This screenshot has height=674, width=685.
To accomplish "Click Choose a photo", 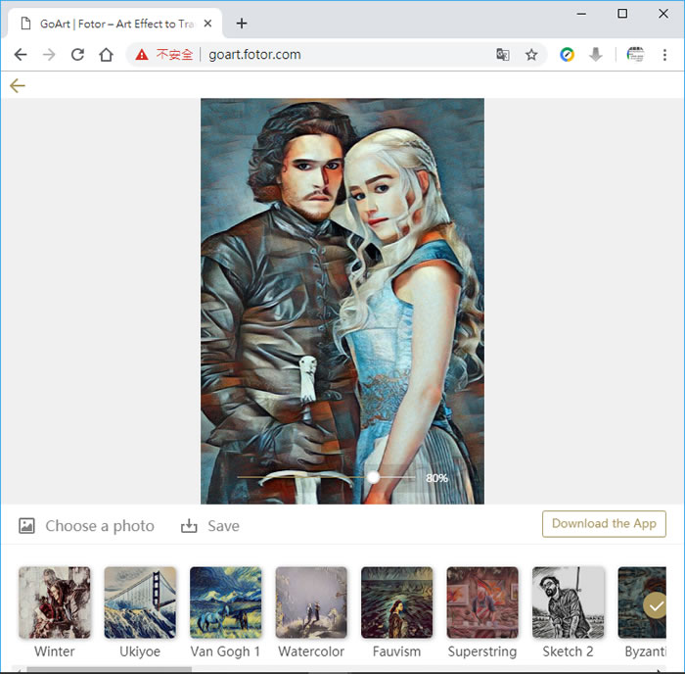I will (x=86, y=526).
